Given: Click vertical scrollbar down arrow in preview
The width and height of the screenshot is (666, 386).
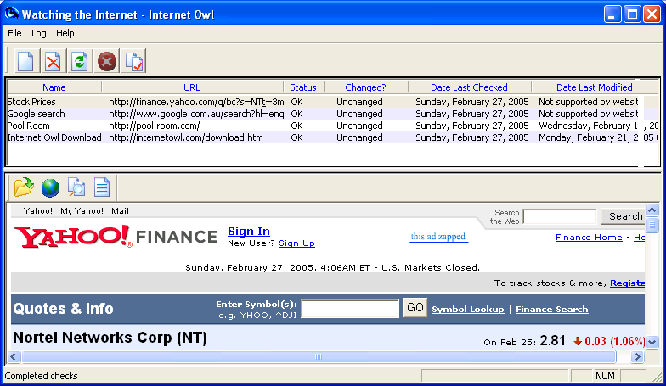Looking at the screenshot, I should click(652, 342).
